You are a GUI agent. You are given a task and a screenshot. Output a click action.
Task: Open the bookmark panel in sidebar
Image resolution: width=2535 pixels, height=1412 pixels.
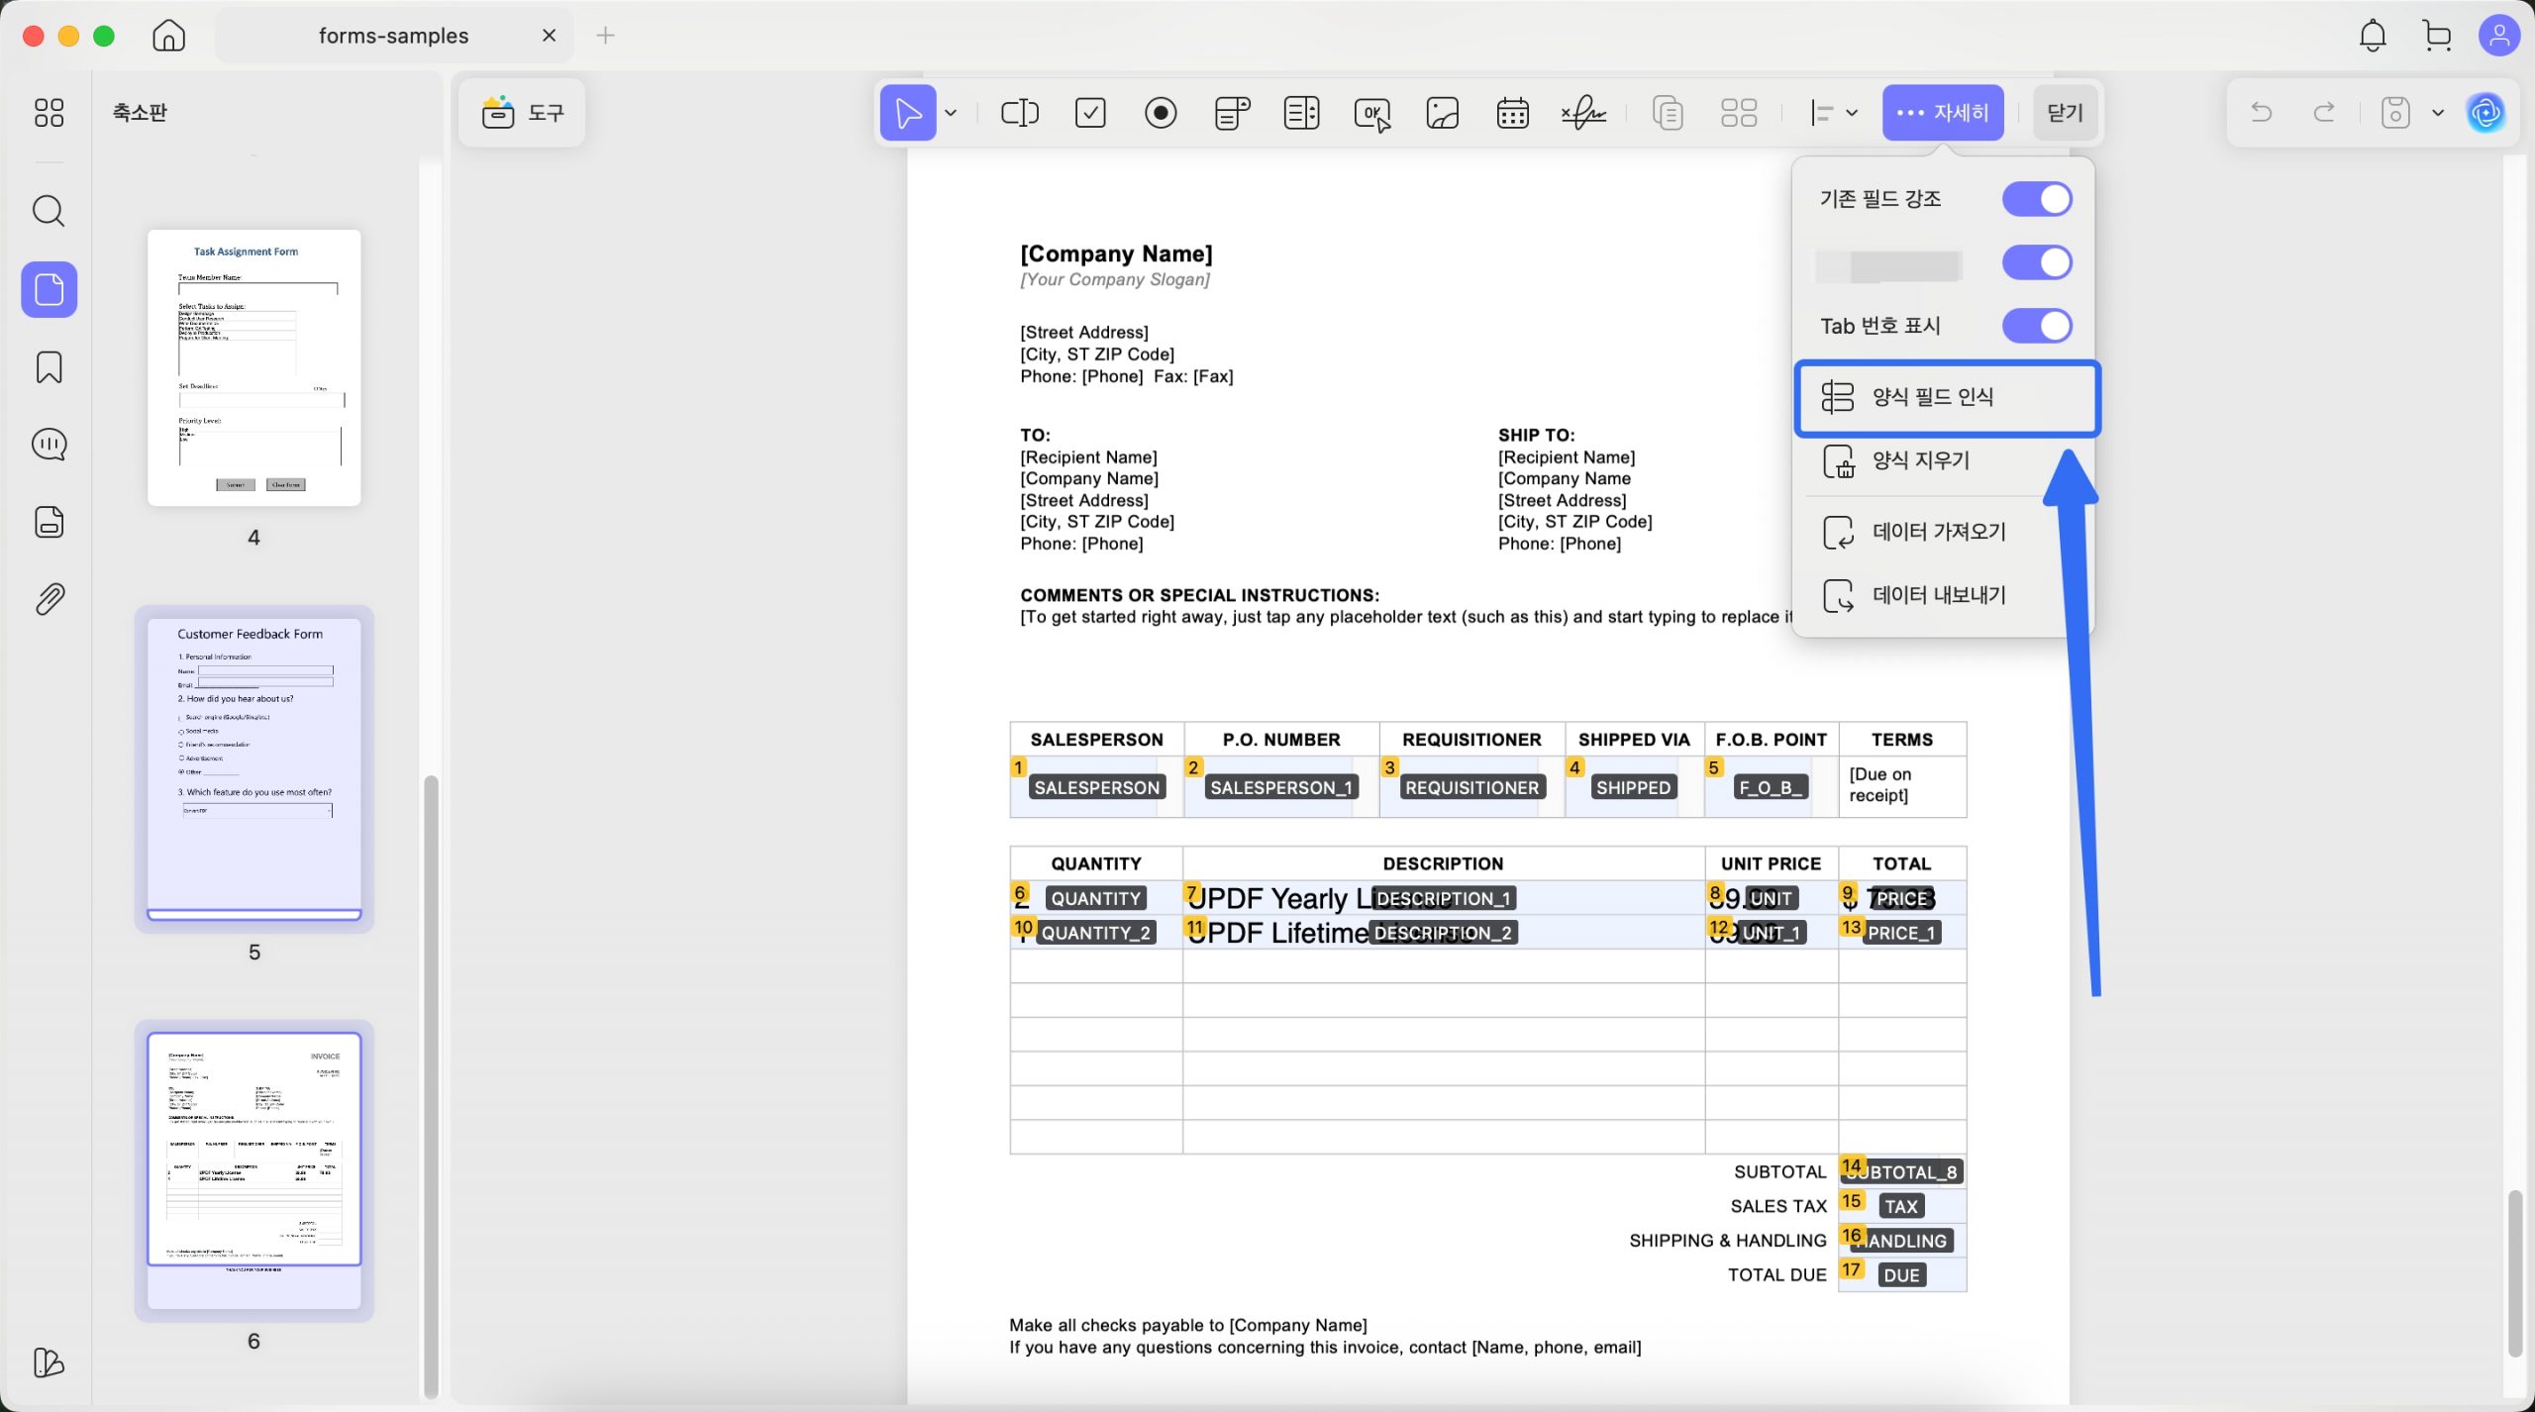click(49, 367)
